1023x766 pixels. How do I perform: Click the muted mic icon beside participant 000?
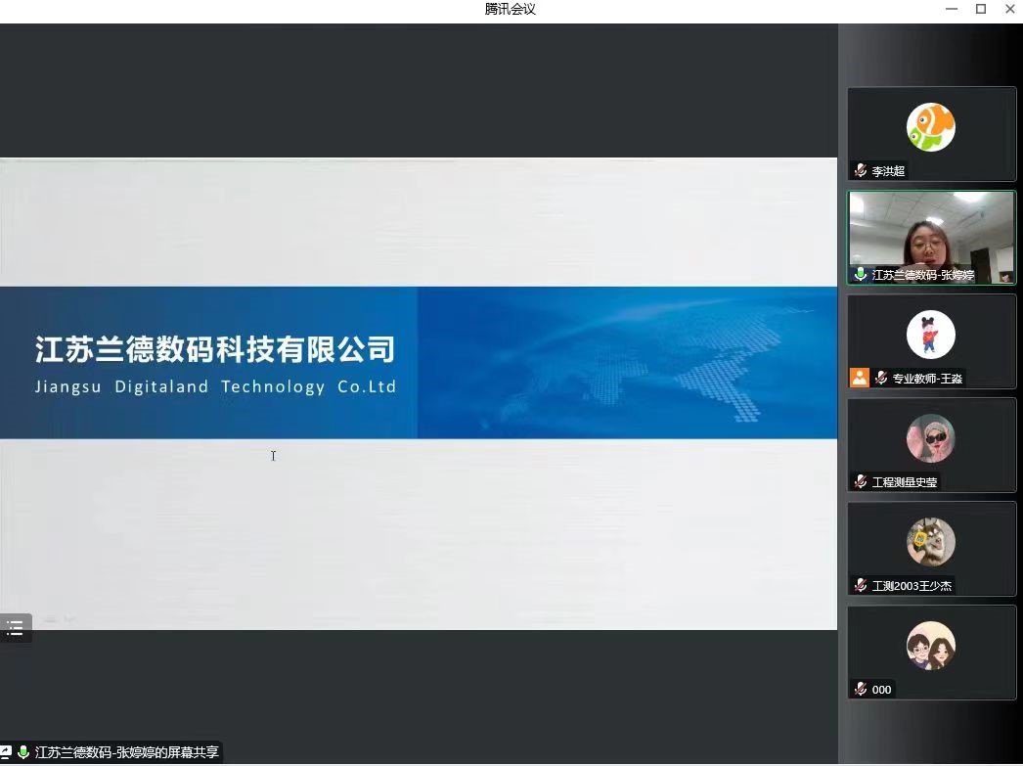pyautogui.click(x=860, y=689)
